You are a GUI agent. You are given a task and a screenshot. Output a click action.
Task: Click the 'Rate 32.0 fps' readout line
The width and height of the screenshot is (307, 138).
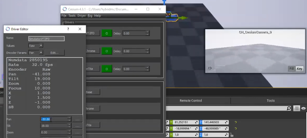30,65
